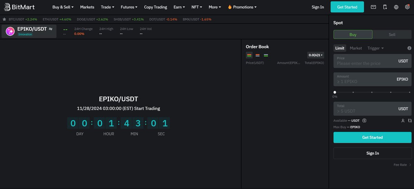Click the amount slider handle at 0%
This screenshot has height=189, width=414.
335,92
